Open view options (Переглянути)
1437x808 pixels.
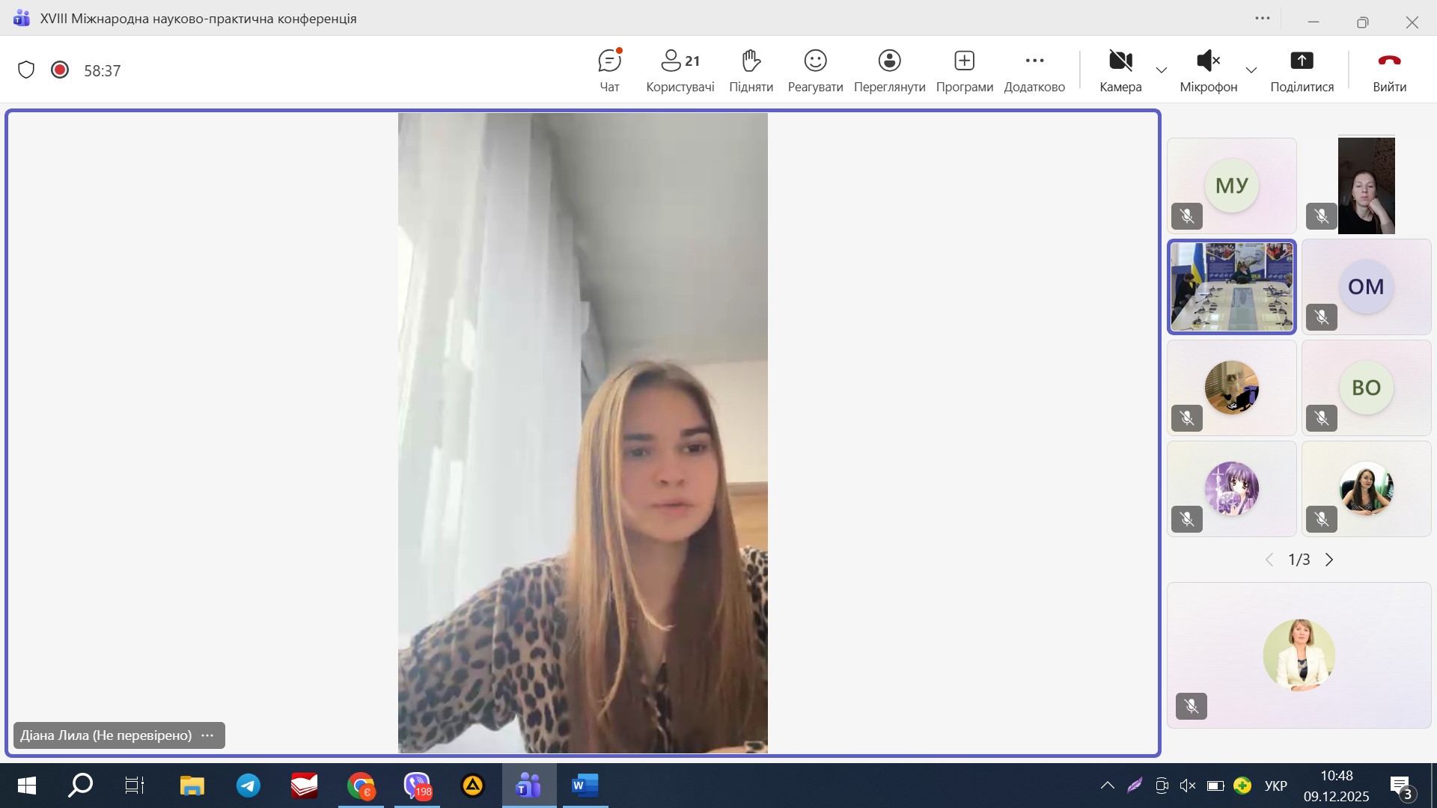tap(889, 70)
